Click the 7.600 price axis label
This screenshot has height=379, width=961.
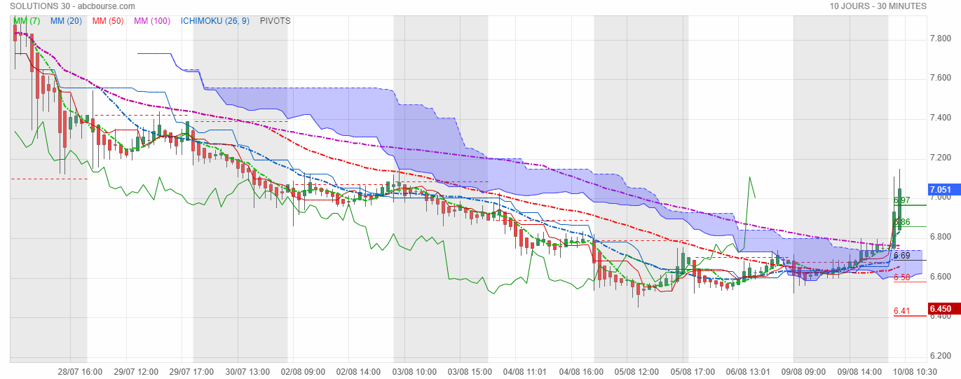coord(940,78)
